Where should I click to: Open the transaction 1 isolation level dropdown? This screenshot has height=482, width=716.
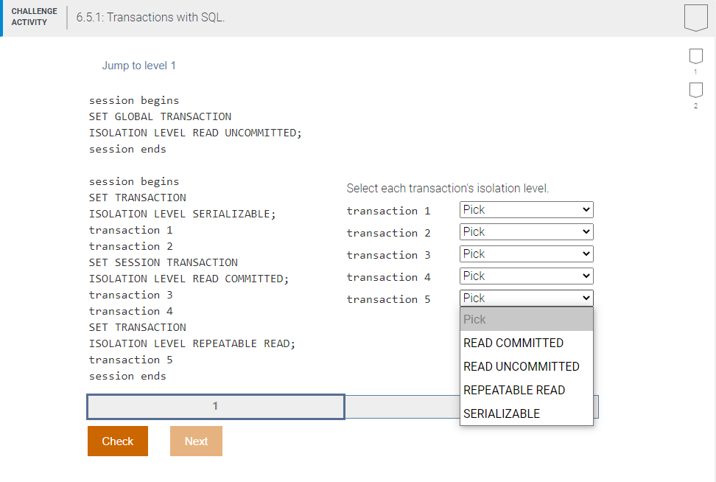coord(526,209)
